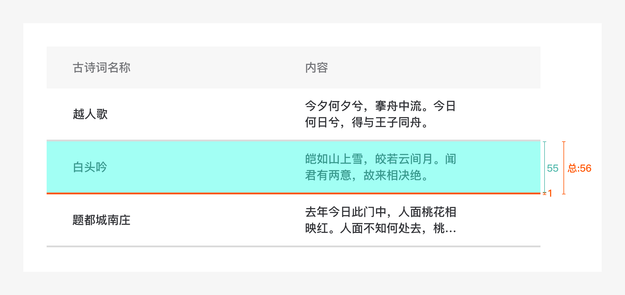
Task: Click the orange vertical measurement bracket
Action: click(564, 168)
